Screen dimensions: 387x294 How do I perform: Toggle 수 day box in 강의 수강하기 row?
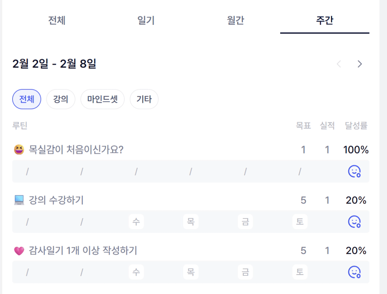(136, 221)
